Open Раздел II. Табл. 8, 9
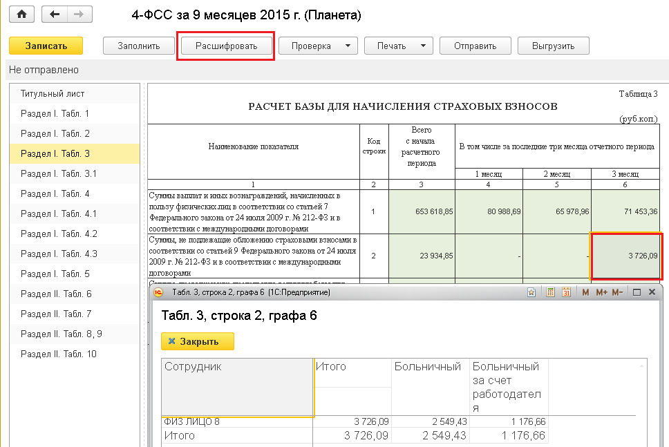The width and height of the screenshot is (669, 447). [x=75, y=334]
